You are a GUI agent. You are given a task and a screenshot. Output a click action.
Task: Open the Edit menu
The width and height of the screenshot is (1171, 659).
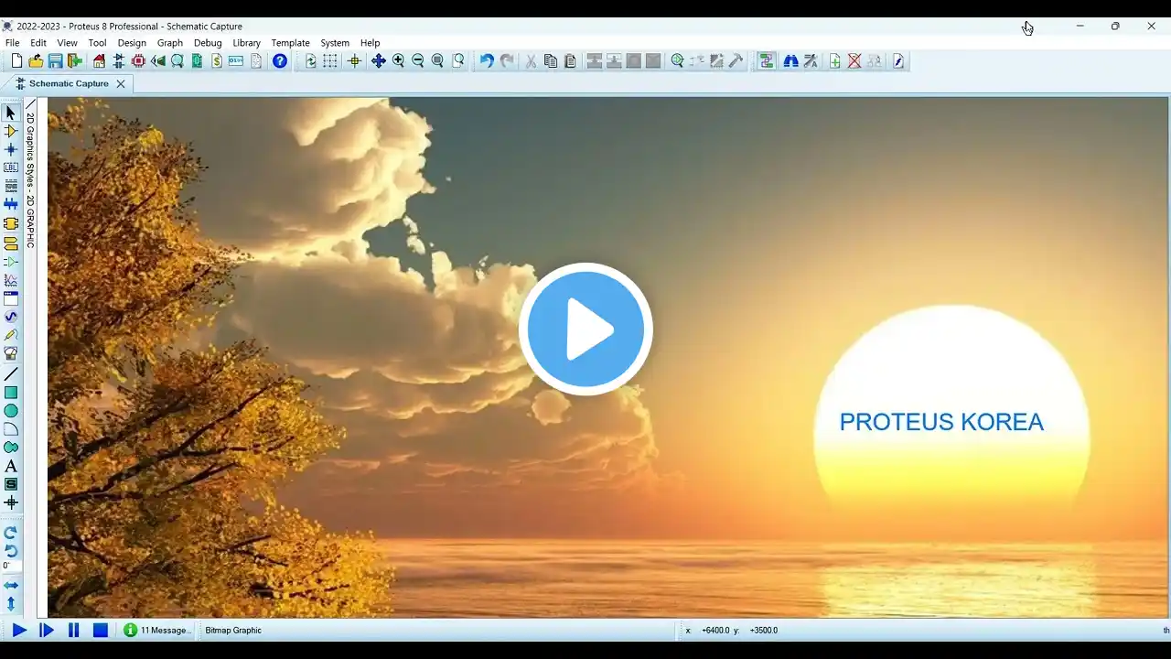click(x=38, y=43)
